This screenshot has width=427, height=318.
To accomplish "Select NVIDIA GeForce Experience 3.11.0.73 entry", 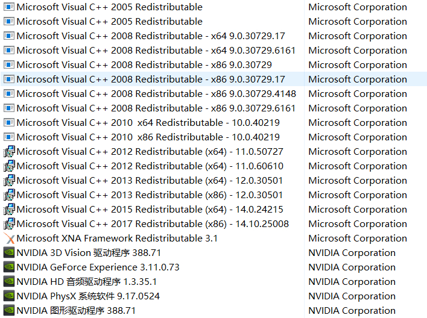I will (x=98, y=267).
